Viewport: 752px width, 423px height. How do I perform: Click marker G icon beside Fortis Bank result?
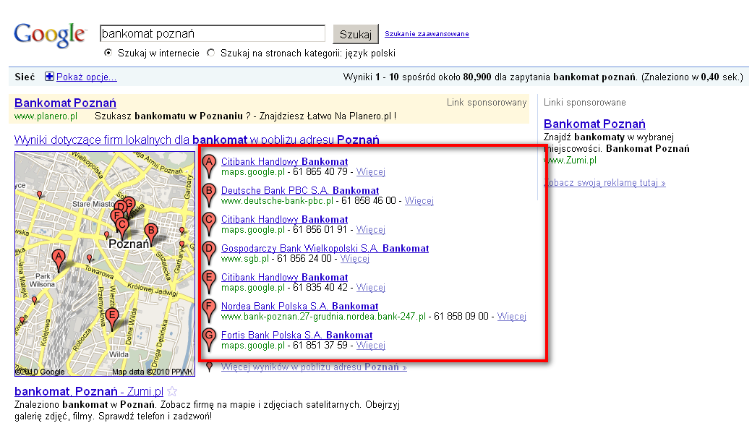(x=209, y=339)
